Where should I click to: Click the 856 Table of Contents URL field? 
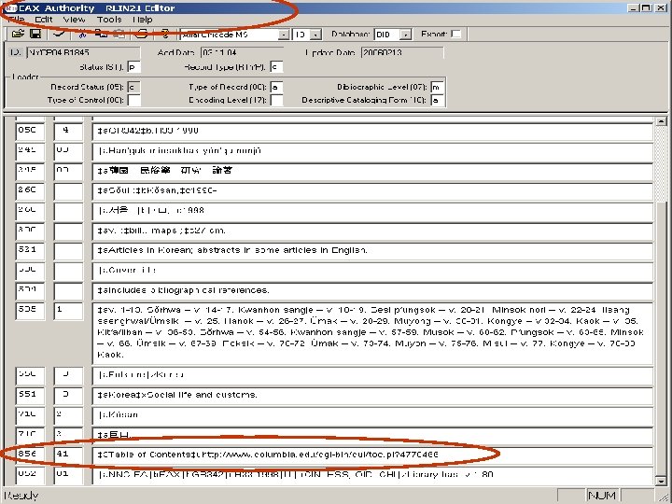[372, 455]
